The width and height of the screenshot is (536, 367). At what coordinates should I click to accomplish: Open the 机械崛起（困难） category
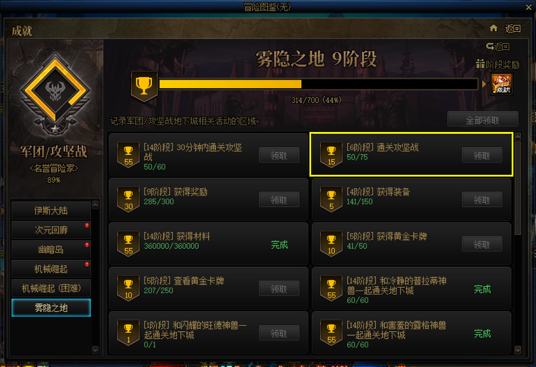51,288
